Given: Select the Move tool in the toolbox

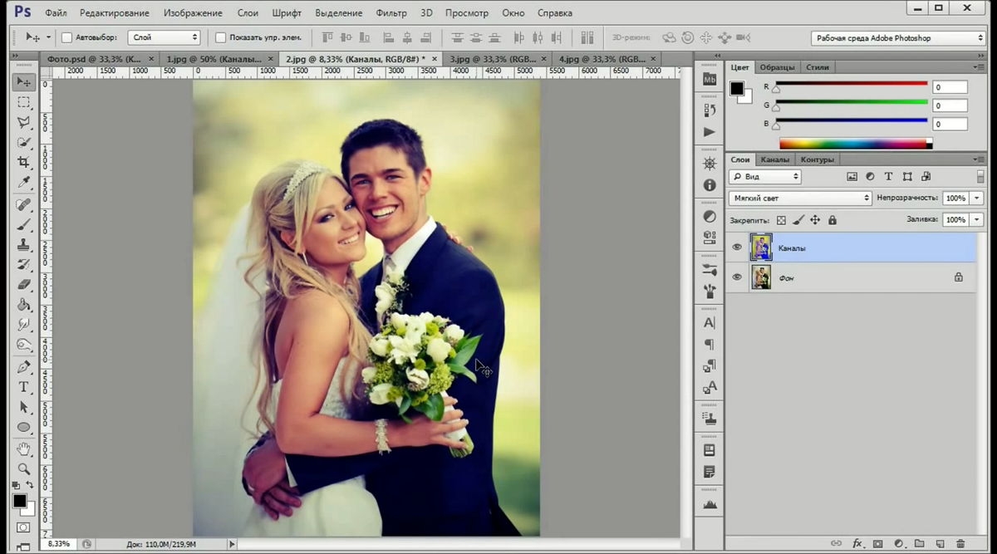Looking at the screenshot, I should click(24, 81).
